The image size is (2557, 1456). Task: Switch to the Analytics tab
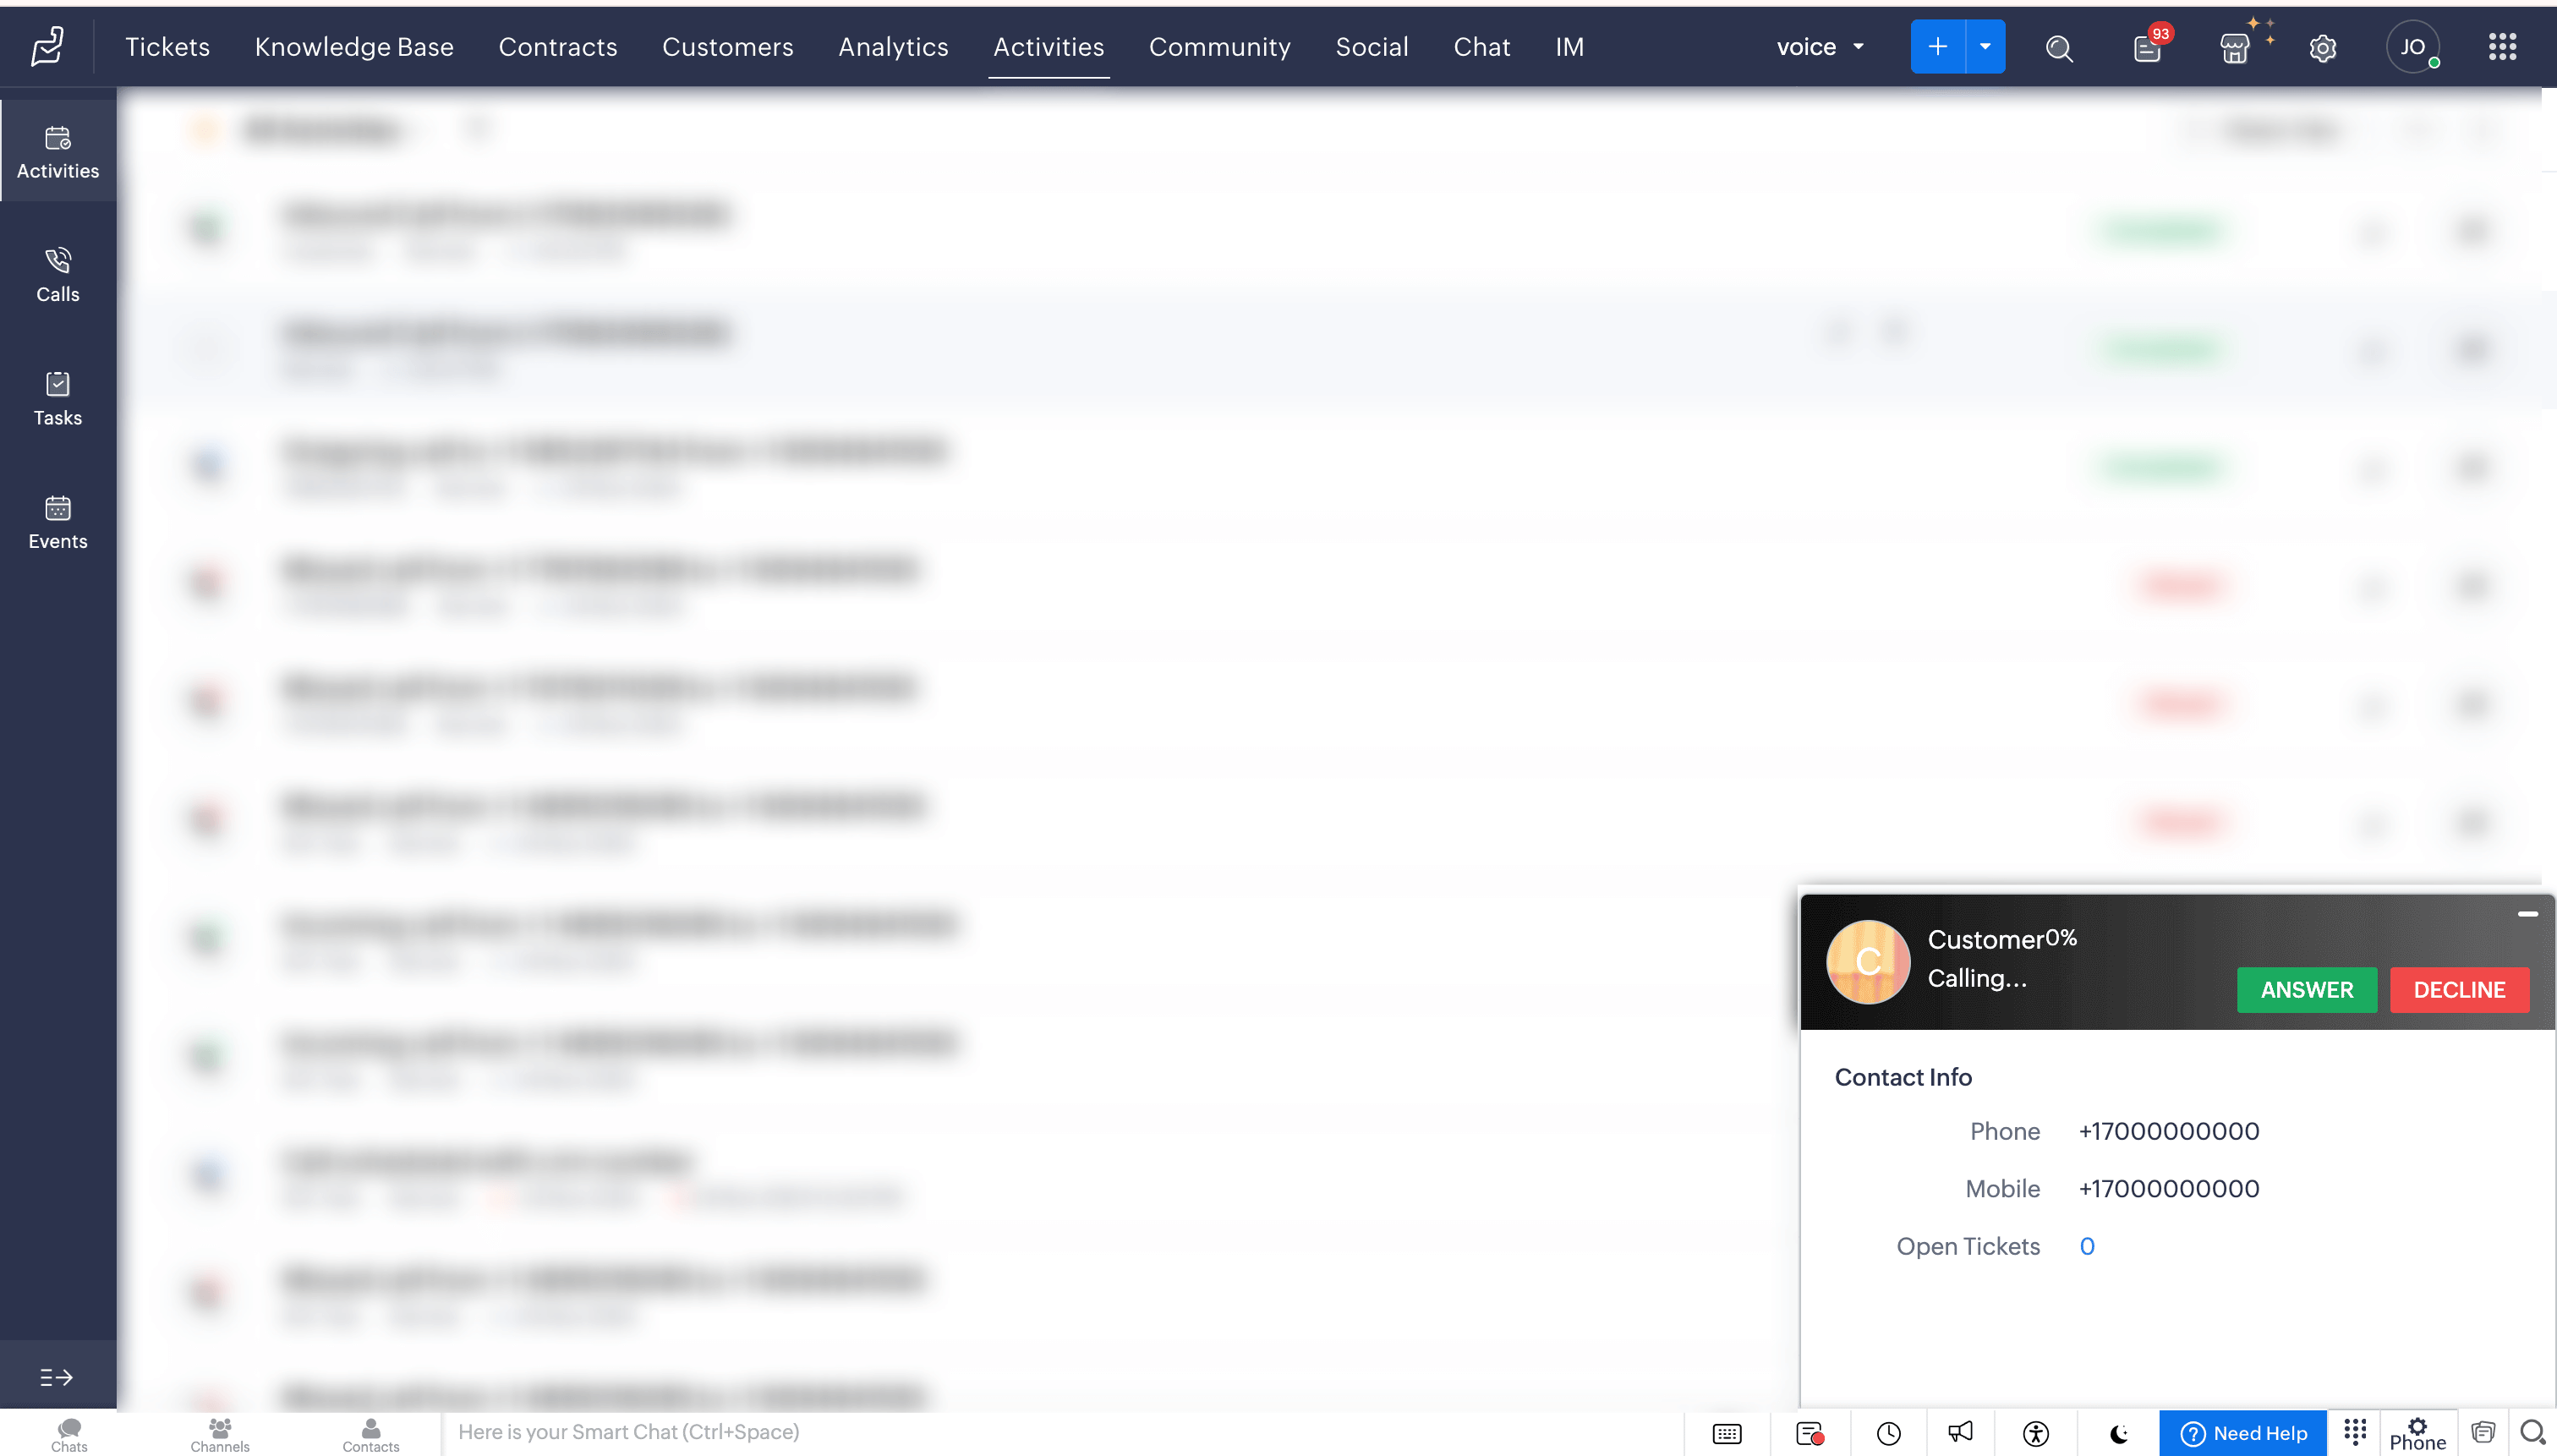pos(893,47)
